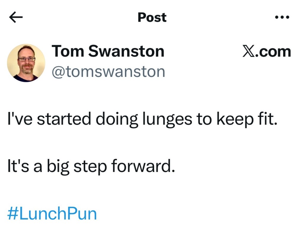
Task: Click the Post header title
Action: (x=152, y=18)
